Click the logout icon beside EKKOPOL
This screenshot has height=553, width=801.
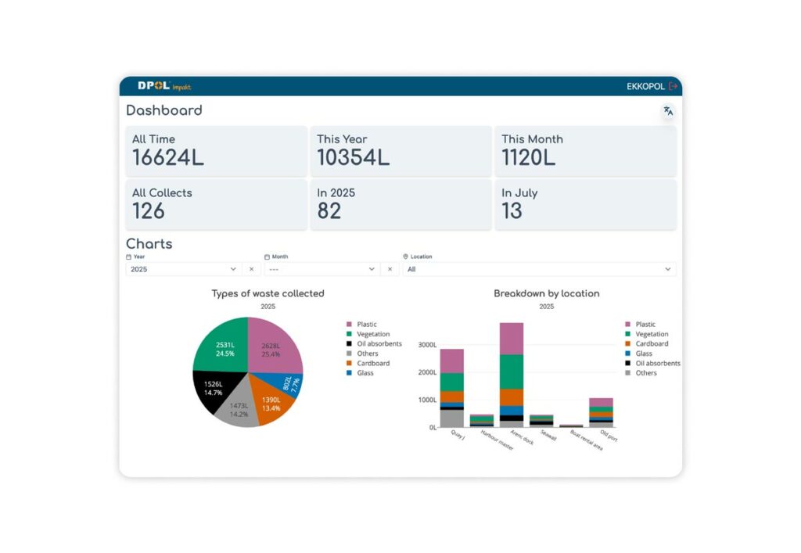tap(673, 86)
